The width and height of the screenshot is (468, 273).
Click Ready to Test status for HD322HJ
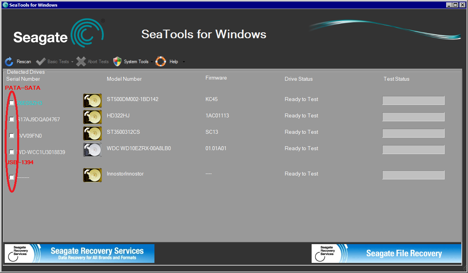pos(301,115)
